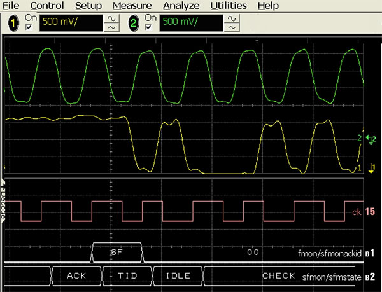Open the Help menu
The image size is (382, 292).
268,5
